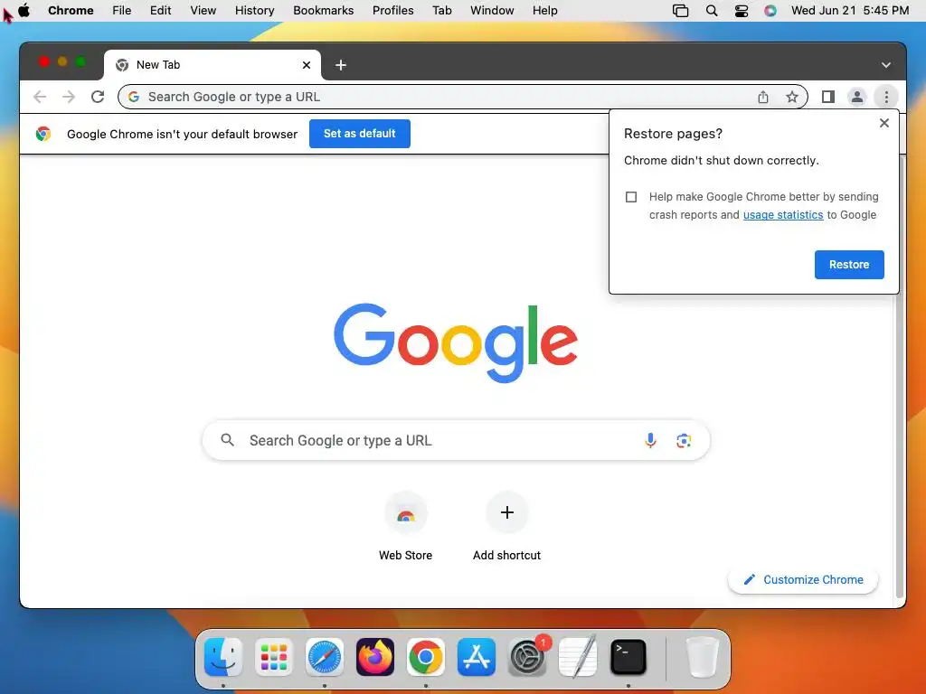The image size is (926, 694).
Task: Click the screen mirroring menu bar icon
Action: pos(680,11)
